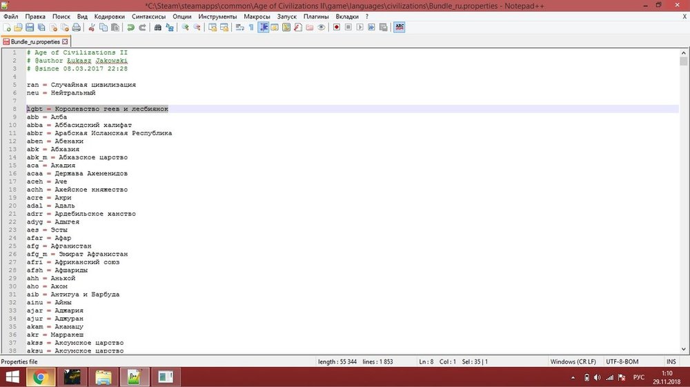Click the vertical scrollbar up arrow
690x387 pixels.
pyautogui.click(x=683, y=52)
